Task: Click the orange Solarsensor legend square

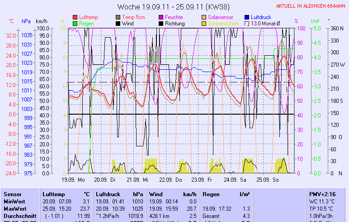Action: coord(204,17)
